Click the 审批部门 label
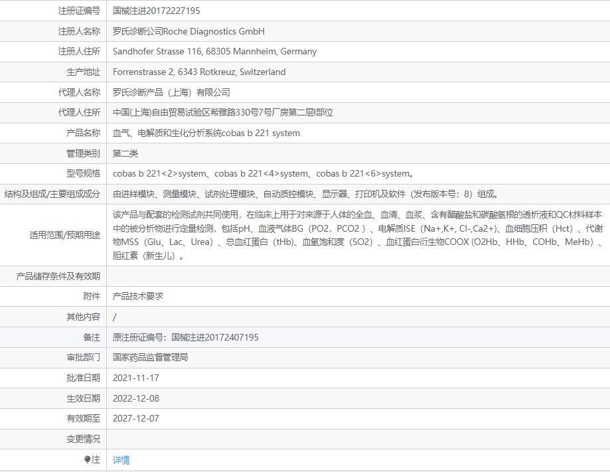Viewport: 610px width, 472px height. [x=83, y=357]
